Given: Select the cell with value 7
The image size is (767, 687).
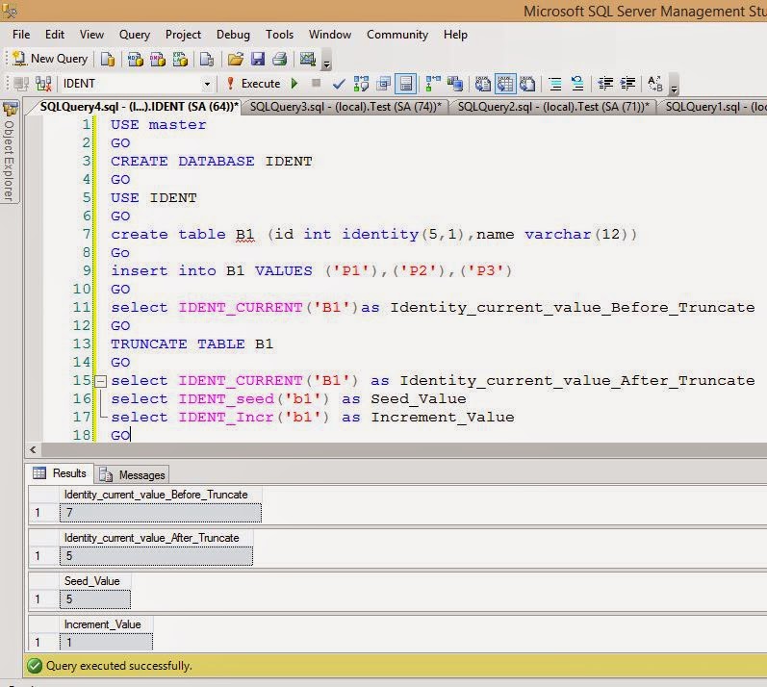Looking at the screenshot, I should point(161,513).
